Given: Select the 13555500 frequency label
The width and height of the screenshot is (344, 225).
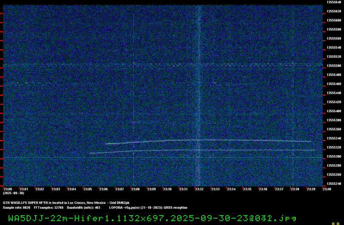Looking at the screenshot, I should coord(334,66).
